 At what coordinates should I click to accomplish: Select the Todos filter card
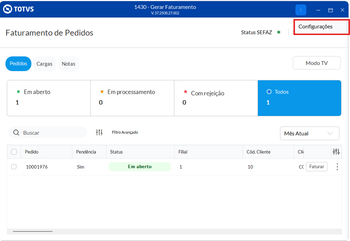coord(299,98)
